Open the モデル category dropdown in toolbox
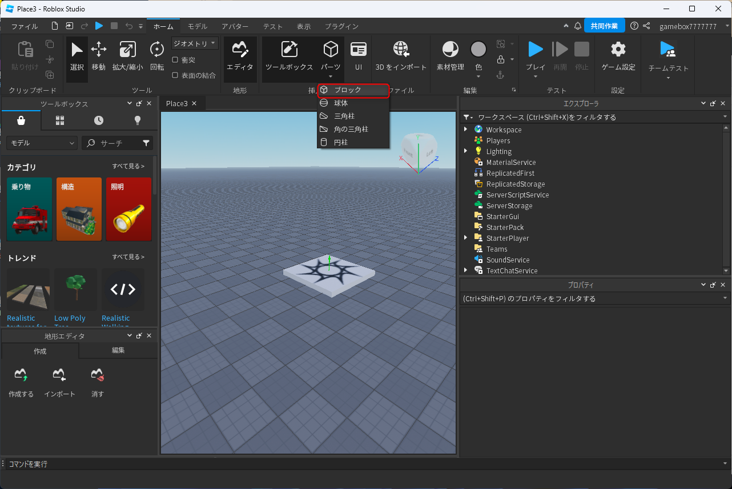Screen dimensions: 732x489 point(42,143)
